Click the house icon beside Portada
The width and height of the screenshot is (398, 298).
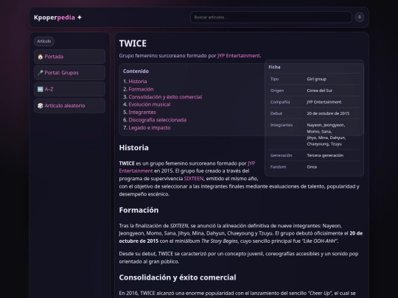pos(40,57)
